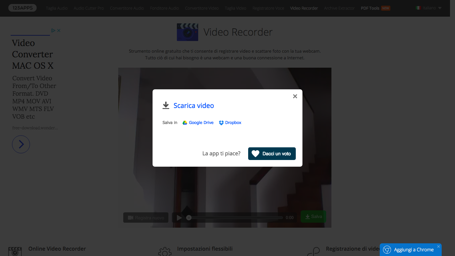Go to Taglia Video
Screen dimensions: 455x256
[235, 8]
